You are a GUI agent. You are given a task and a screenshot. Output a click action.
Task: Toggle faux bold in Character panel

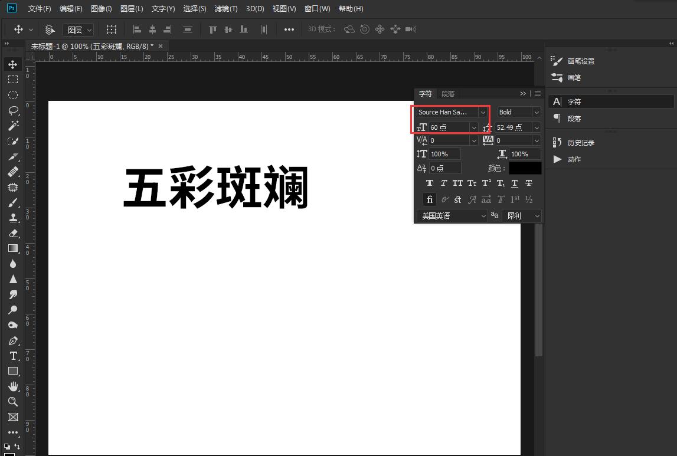[x=430, y=183]
